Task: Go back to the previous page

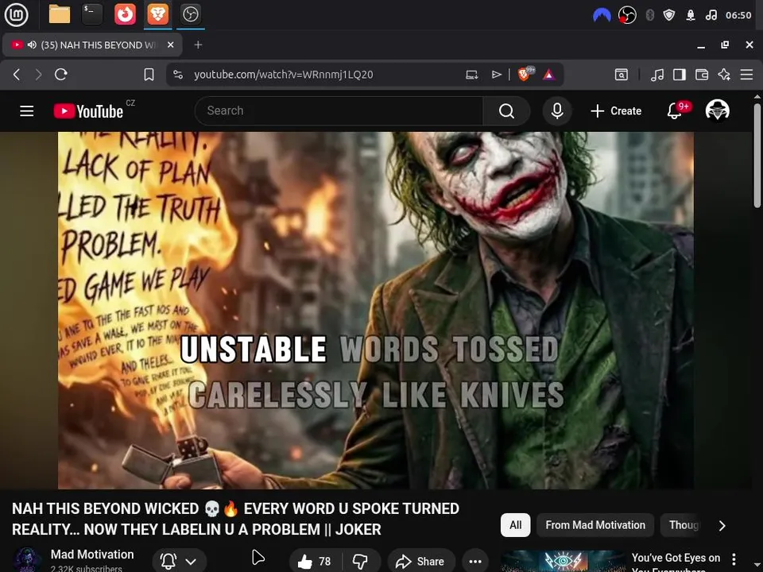Action: tap(17, 75)
